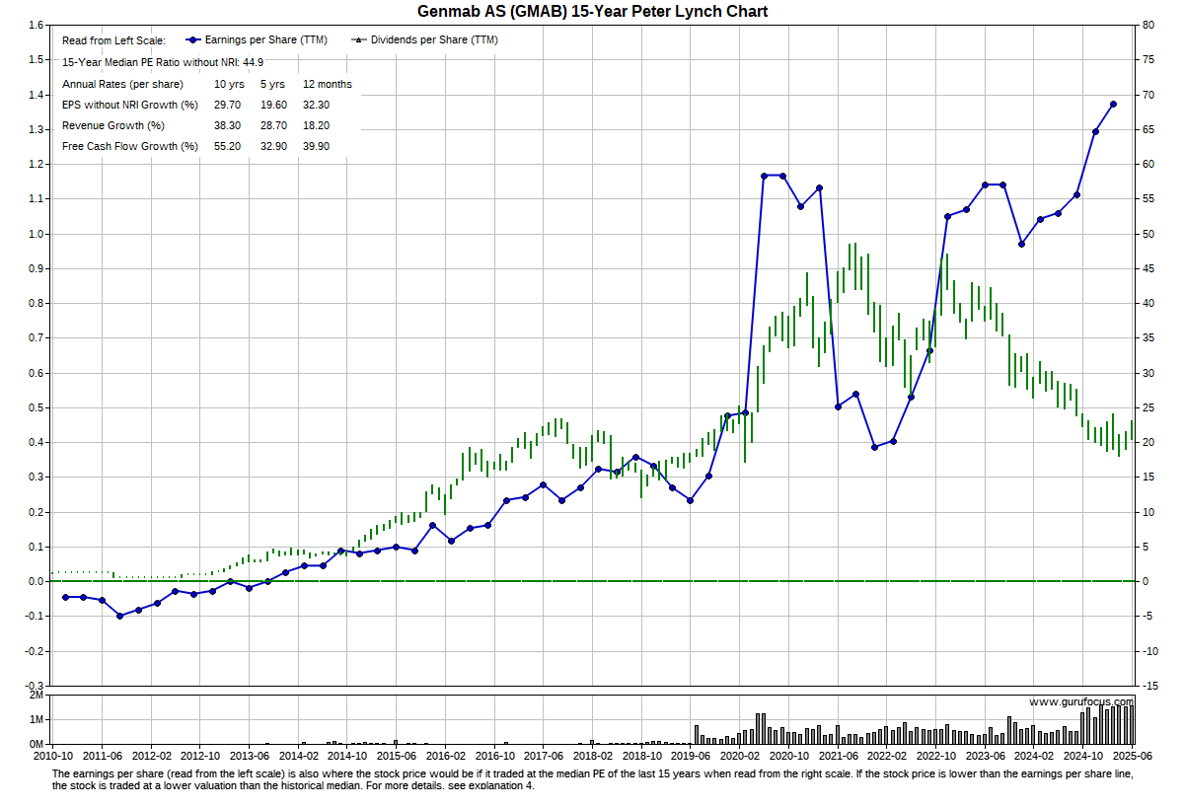The height and width of the screenshot is (809, 1184).
Task: Click the 2018-10 x-axis date label
Action: (642, 756)
